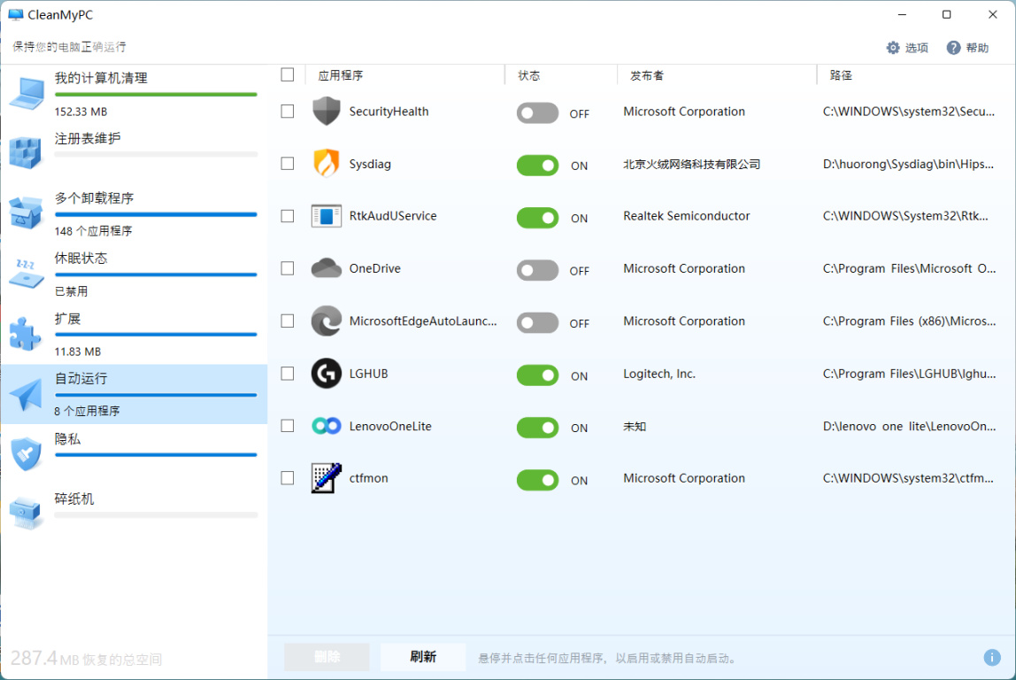The image size is (1016, 680).
Task: Open 休眠状态 section
Action: (134, 274)
